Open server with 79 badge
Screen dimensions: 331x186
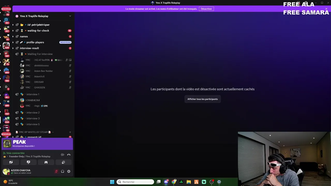6,62
